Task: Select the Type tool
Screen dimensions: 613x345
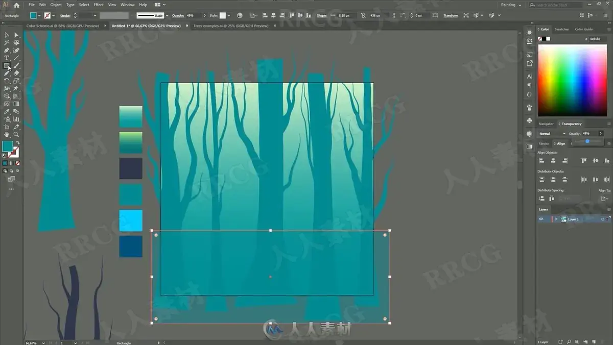Action: [7, 58]
